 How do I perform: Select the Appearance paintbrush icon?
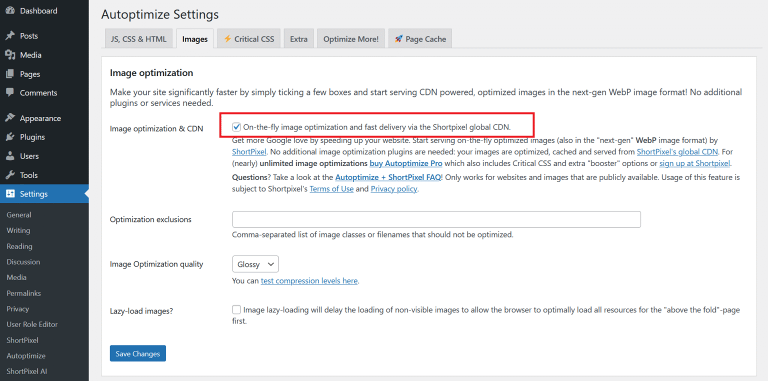[11, 117]
